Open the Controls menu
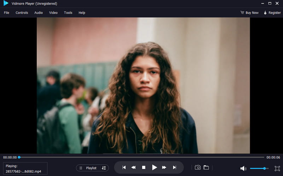Screen dimensions: 283x176 tap(22, 13)
